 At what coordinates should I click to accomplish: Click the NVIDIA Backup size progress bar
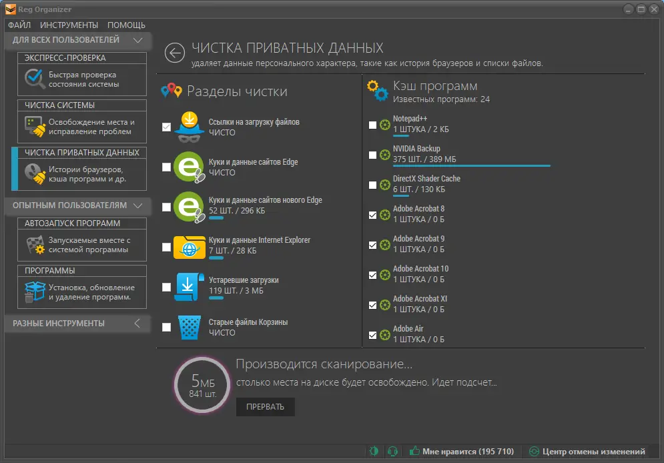(x=471, y=166)
